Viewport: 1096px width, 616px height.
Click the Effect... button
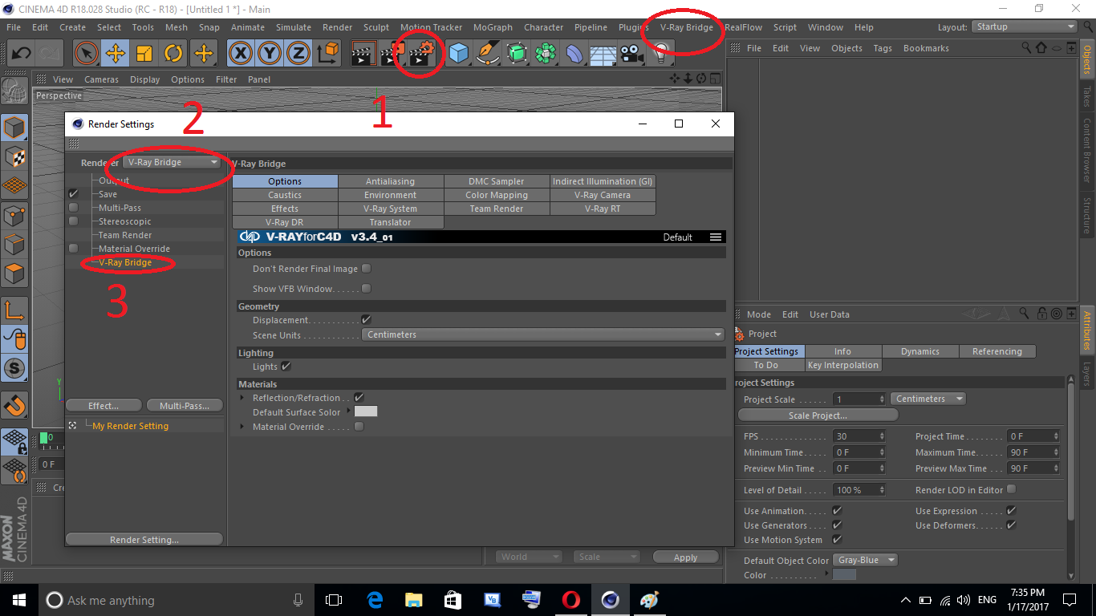pyautogui.click(x=104, y=406)
